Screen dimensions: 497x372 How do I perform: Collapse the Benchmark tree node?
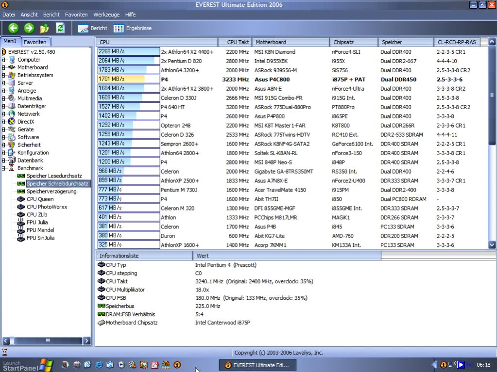(x=4, y=168)
